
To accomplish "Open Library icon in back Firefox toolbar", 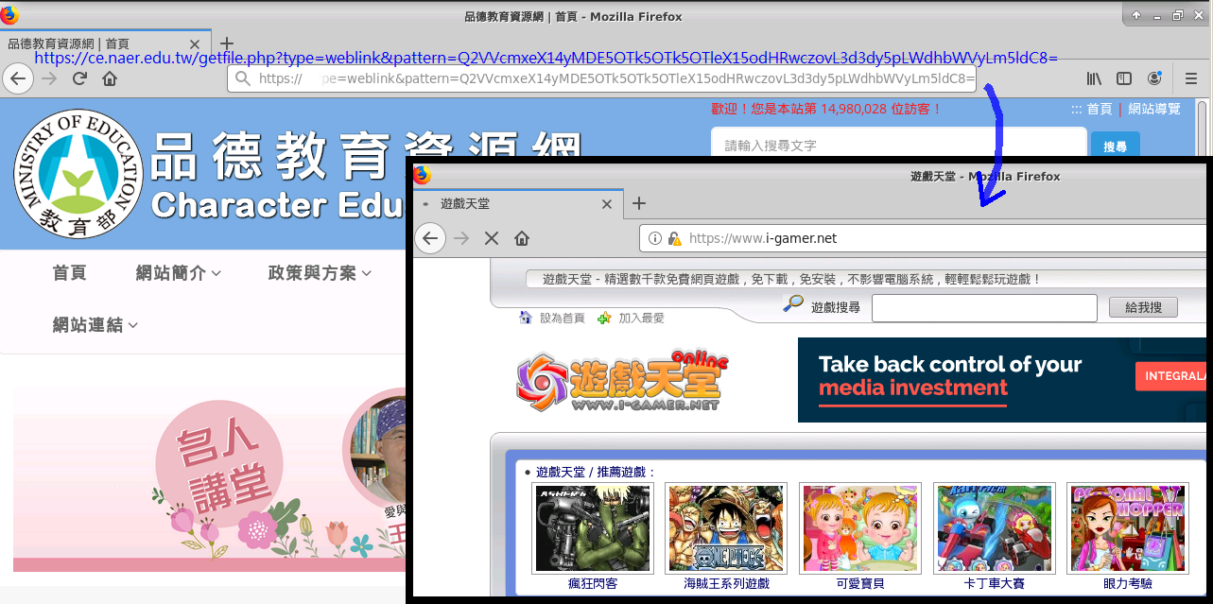I will (1094, 78).
